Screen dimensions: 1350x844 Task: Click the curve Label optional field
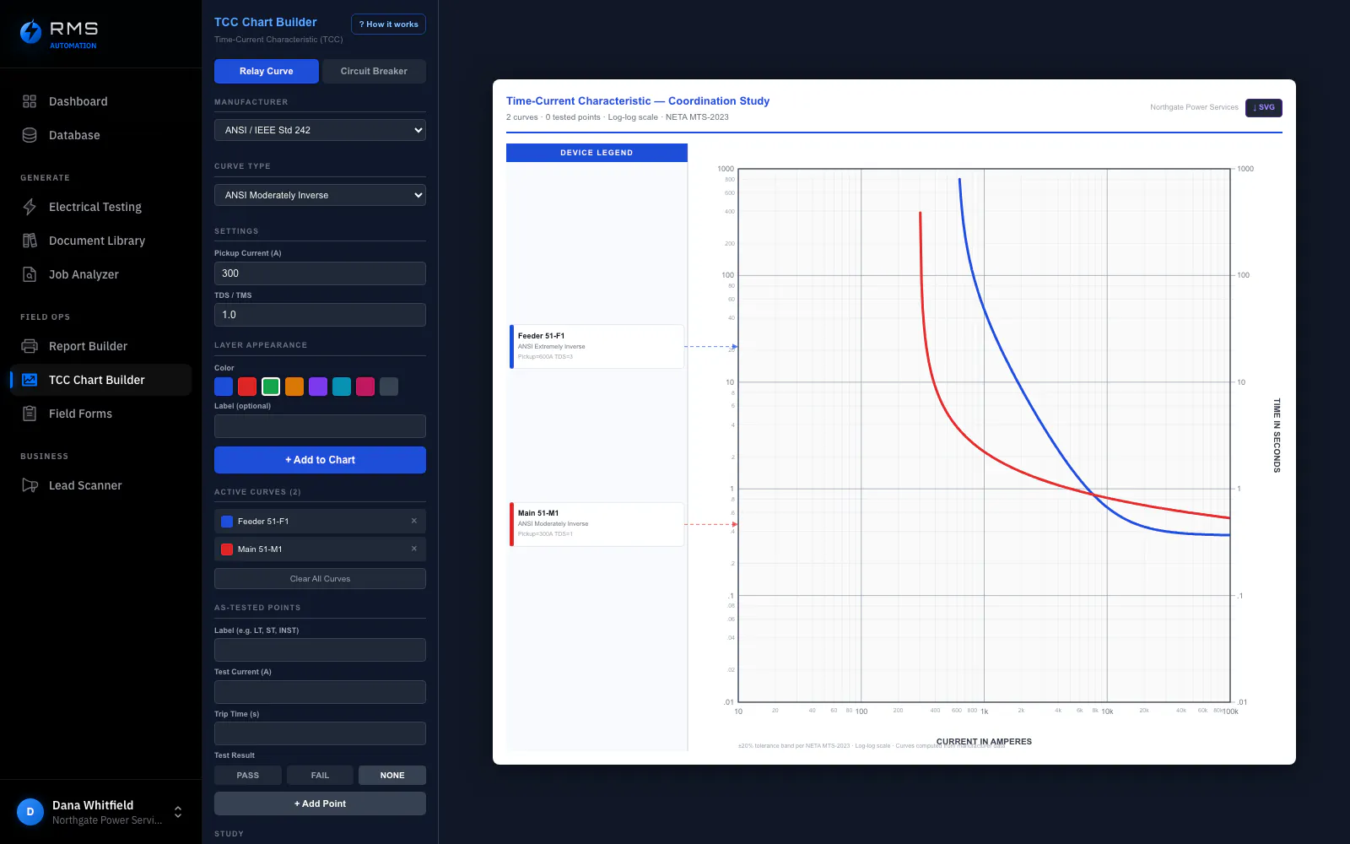[x=320, y=426]
